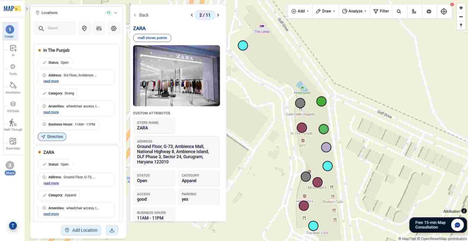468x241 pixels.
Task: Click the print icon in map toolbar
Action: 429,11
